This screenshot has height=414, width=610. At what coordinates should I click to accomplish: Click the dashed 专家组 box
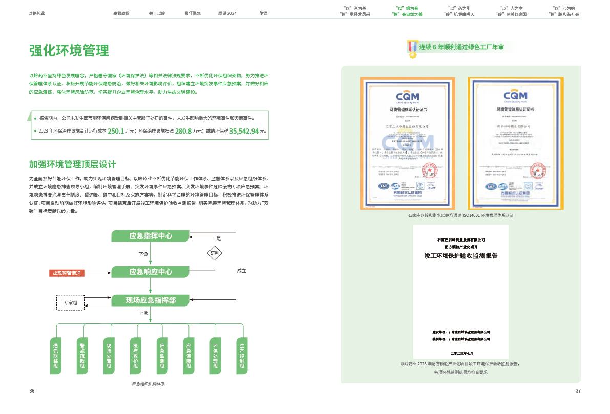click(x=70, y=303)
